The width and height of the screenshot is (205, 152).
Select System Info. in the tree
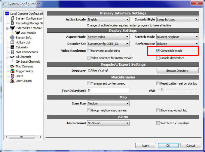pos(24,38)
